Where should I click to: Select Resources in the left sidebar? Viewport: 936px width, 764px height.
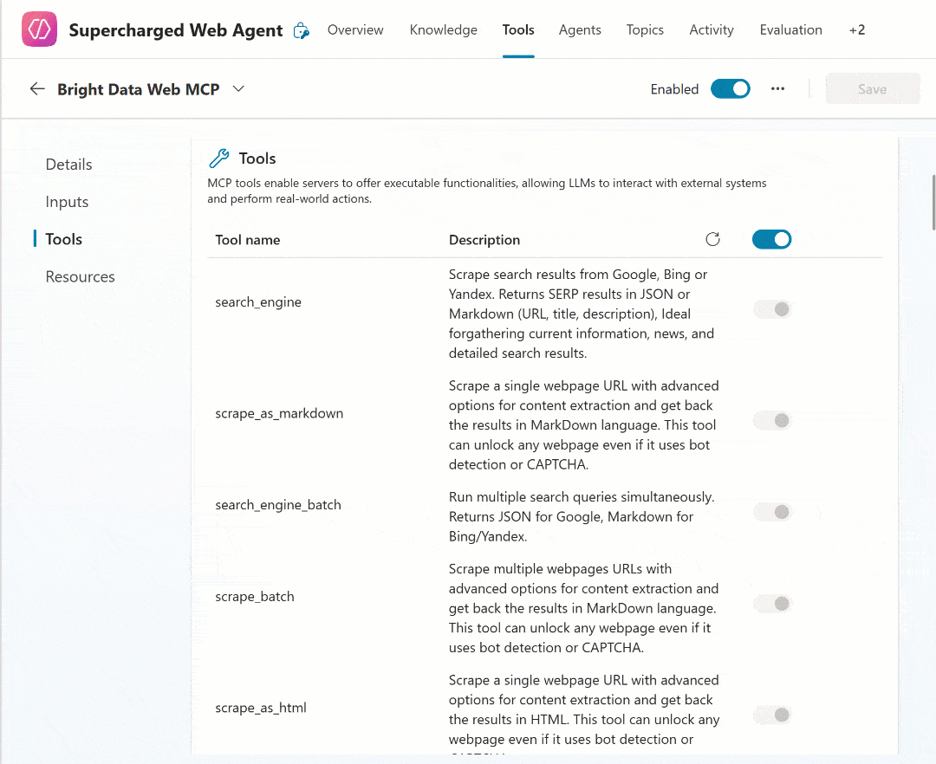coord(80,277)
